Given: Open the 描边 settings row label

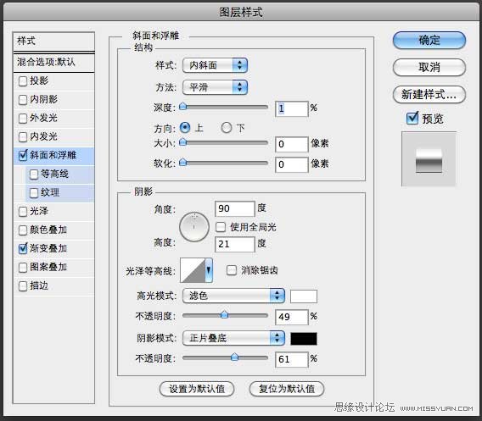Looking at the screenshot, I should [39, 285].
